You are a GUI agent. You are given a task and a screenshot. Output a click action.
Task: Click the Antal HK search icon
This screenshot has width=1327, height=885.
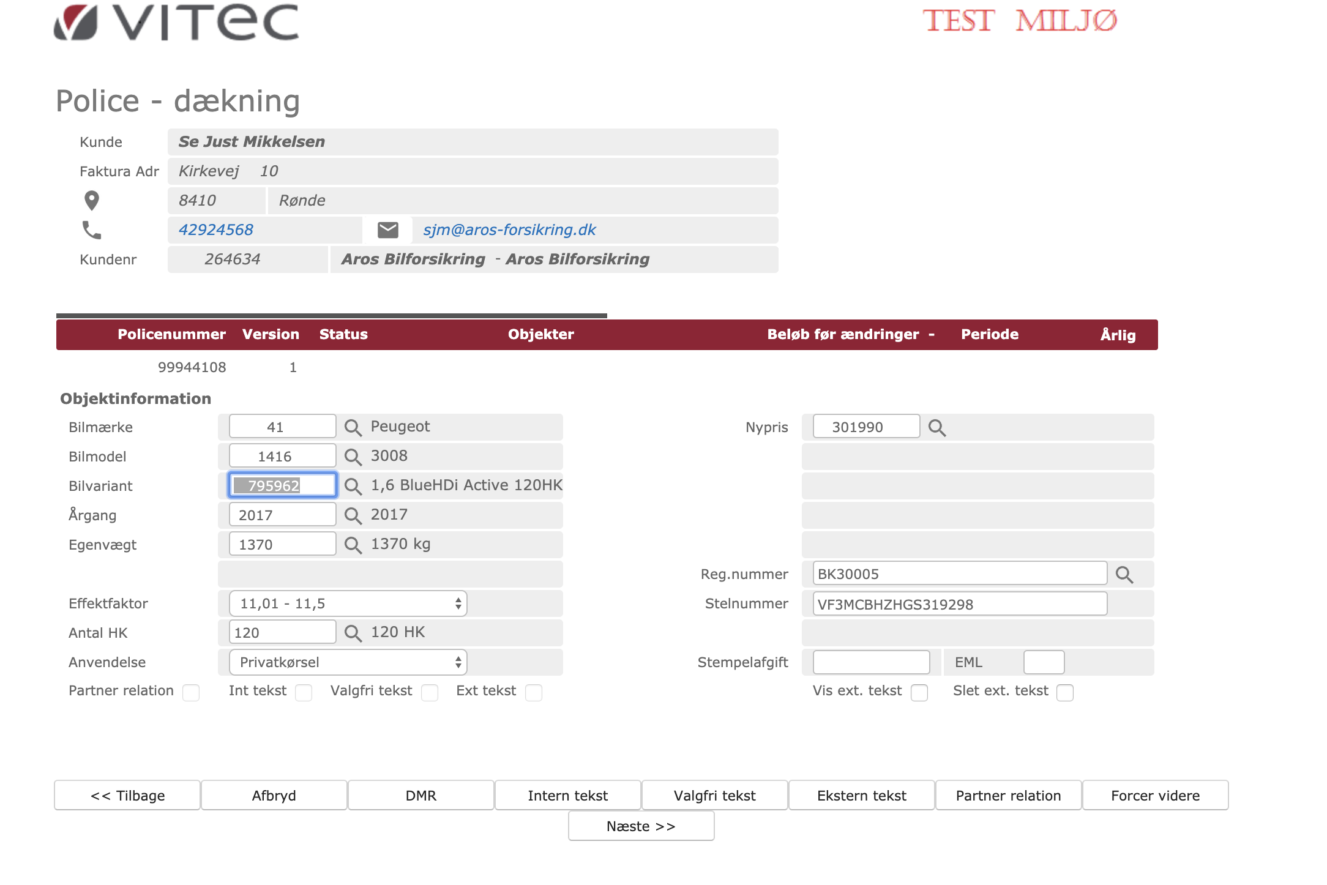[353, 633]
